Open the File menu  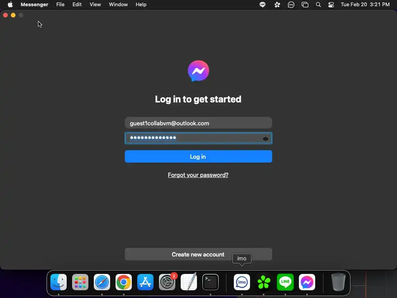(60, 5)
